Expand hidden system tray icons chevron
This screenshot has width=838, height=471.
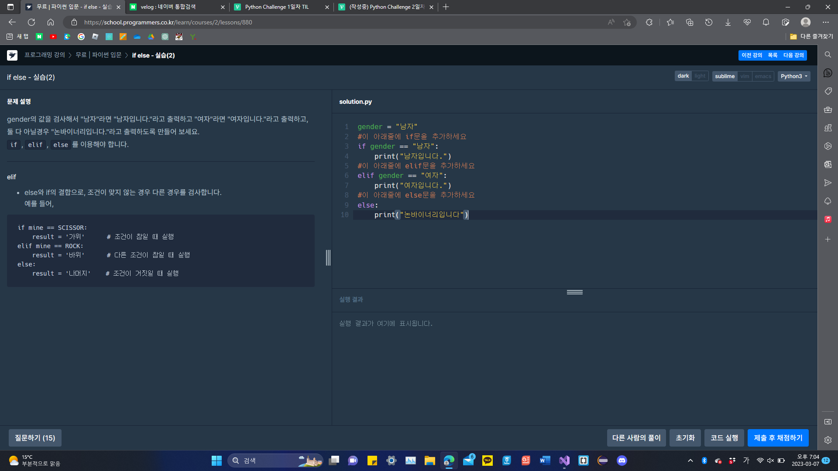(690, 461)
